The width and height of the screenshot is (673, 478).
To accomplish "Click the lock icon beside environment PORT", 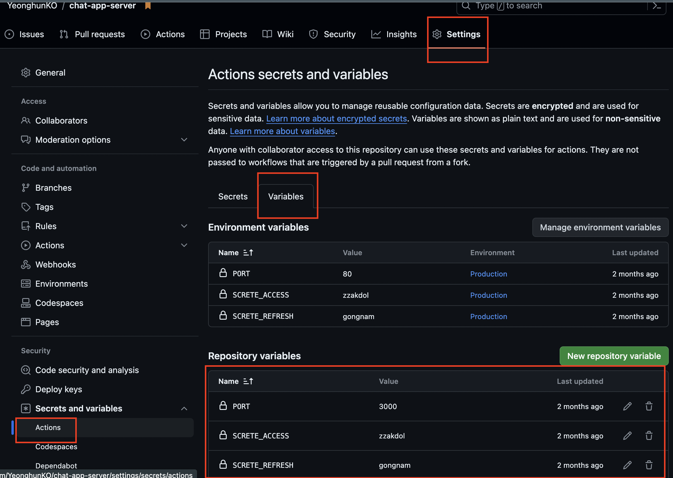I will (223, 273).
